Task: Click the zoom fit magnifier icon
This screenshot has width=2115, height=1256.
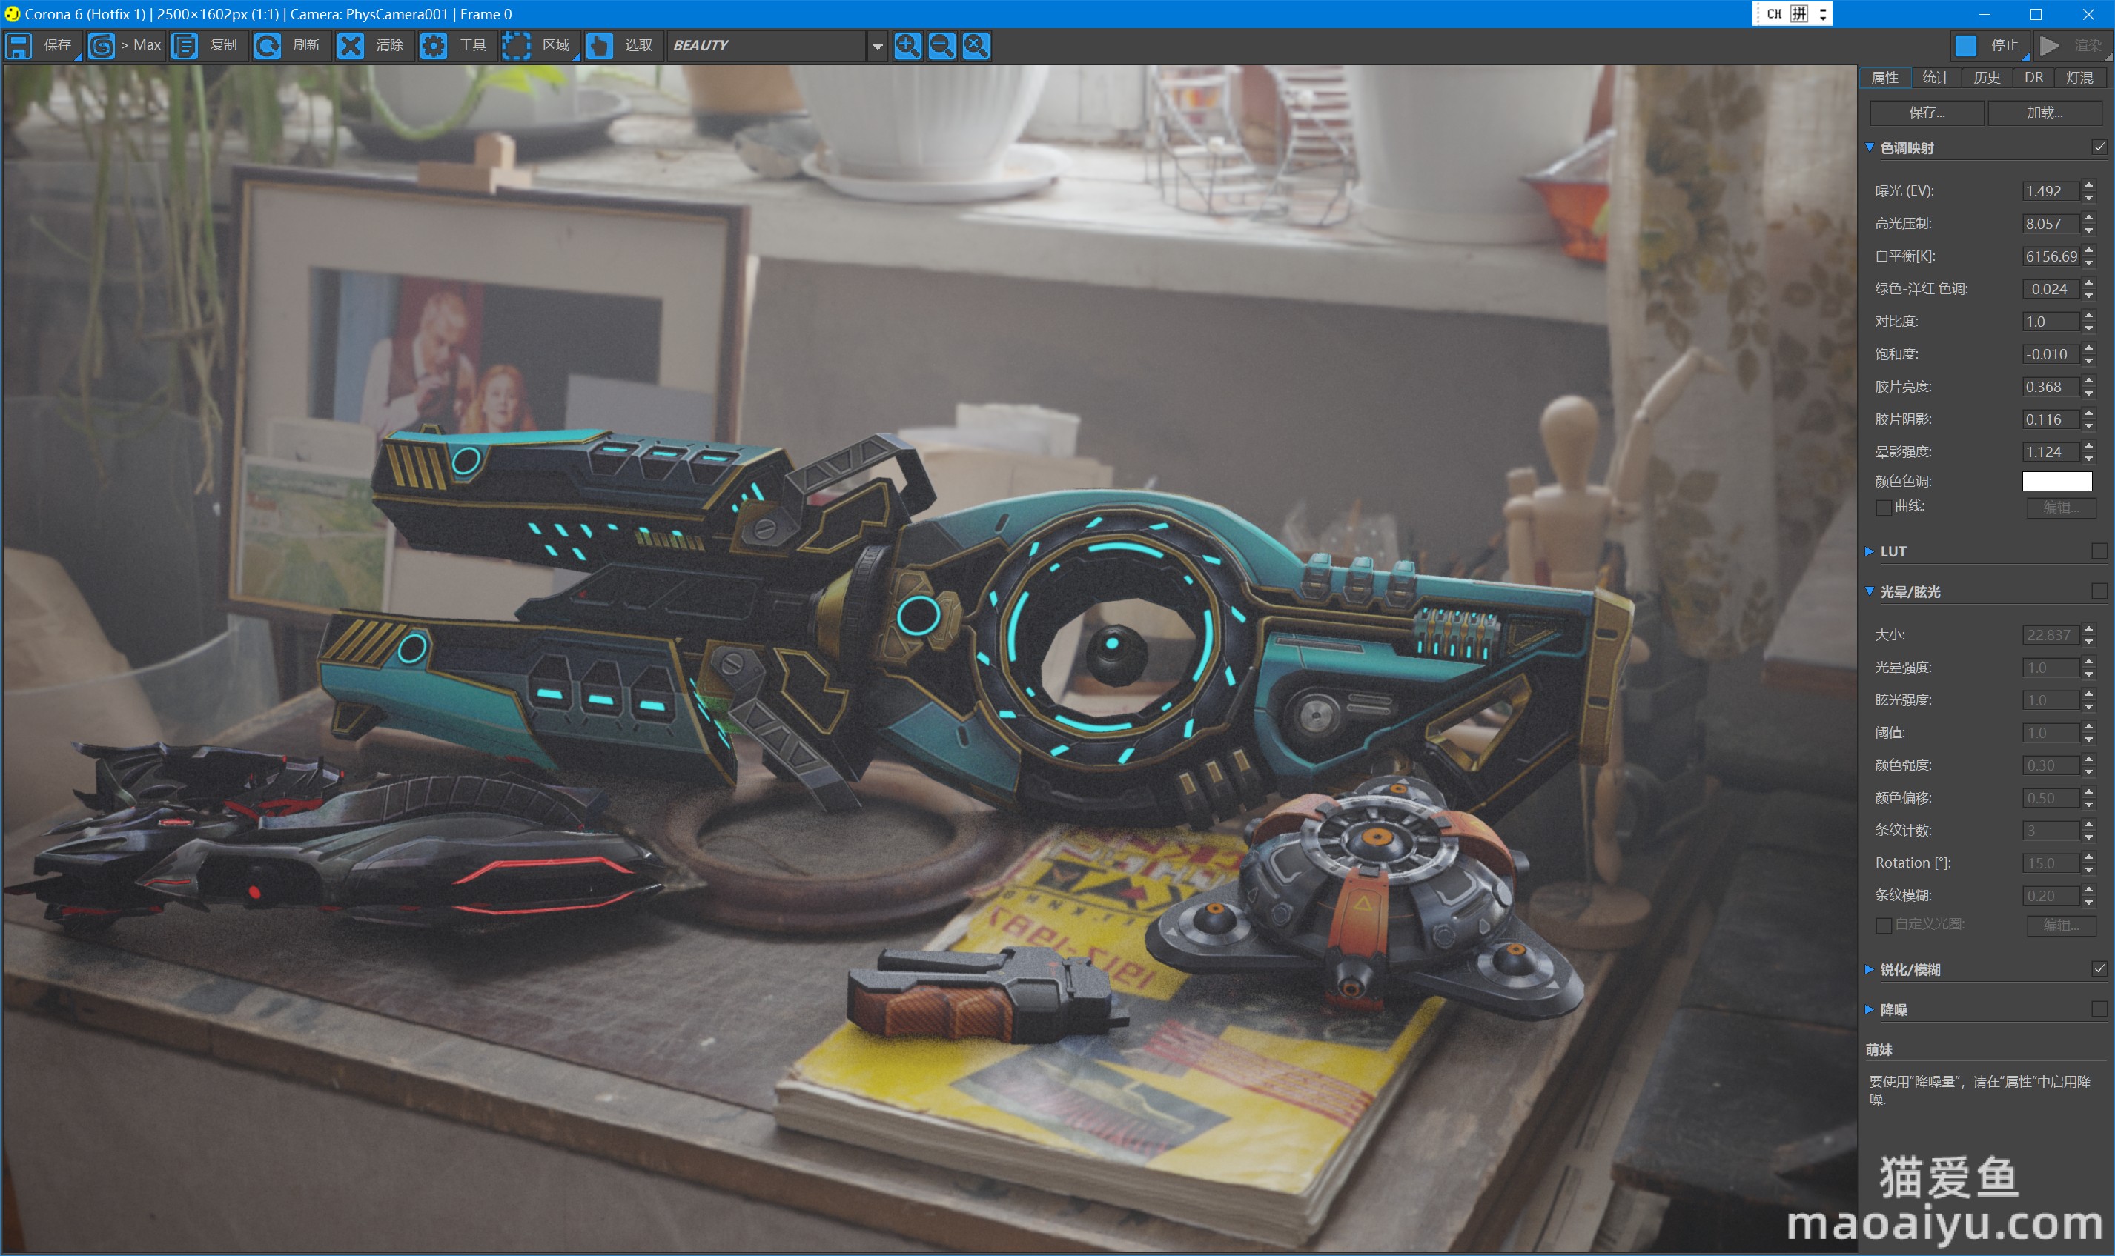Action: (976, 46)
